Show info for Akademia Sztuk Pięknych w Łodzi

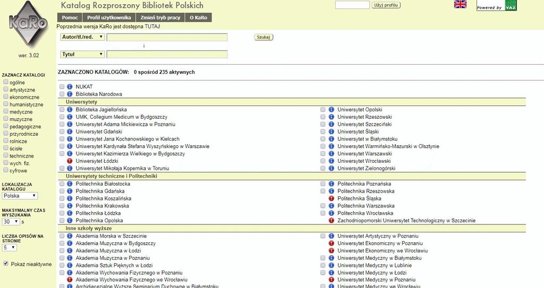tap(70, 265)
